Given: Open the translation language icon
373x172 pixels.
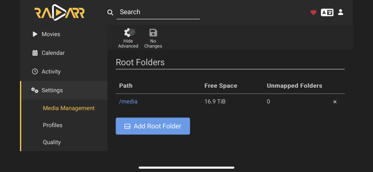Looking at the screenshot, I should [327, 13].
